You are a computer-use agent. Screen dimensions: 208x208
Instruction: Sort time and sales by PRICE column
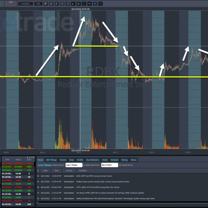pos(18,160)
